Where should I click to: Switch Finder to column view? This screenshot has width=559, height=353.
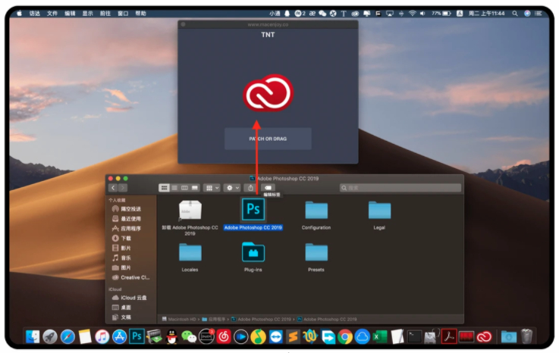click(184, 187)
